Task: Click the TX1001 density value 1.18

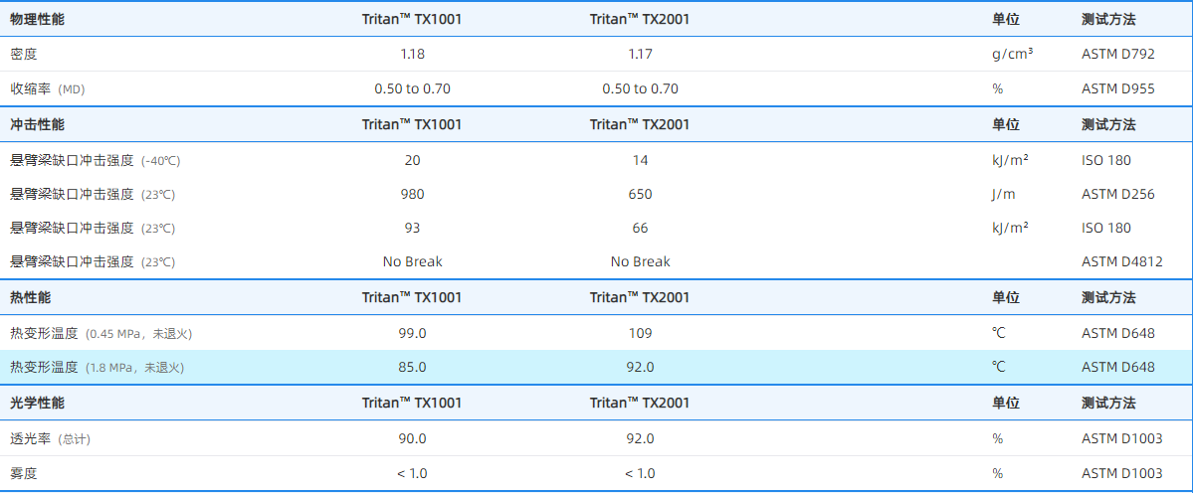Action: 412,54
